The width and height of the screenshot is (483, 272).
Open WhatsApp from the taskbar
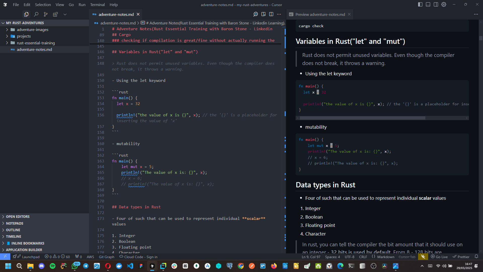click(75, 266)
